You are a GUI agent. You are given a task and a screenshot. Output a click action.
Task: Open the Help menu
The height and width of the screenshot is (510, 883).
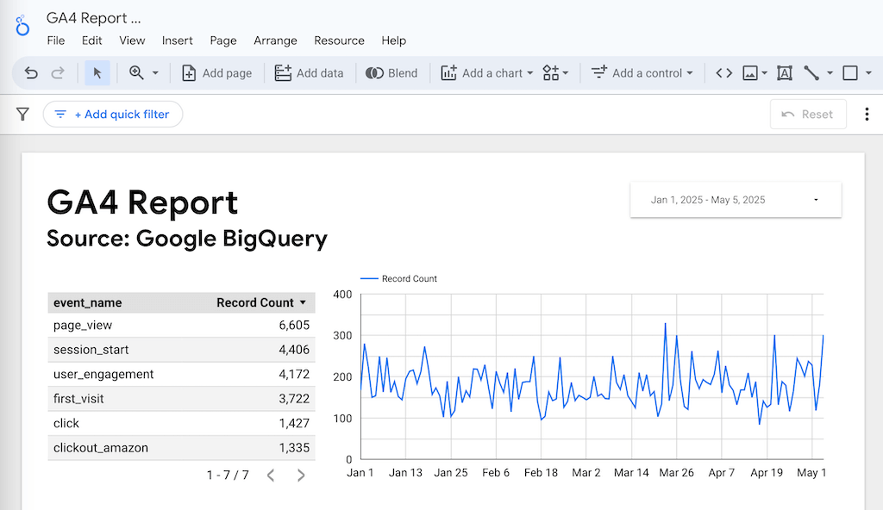point(393,40)
